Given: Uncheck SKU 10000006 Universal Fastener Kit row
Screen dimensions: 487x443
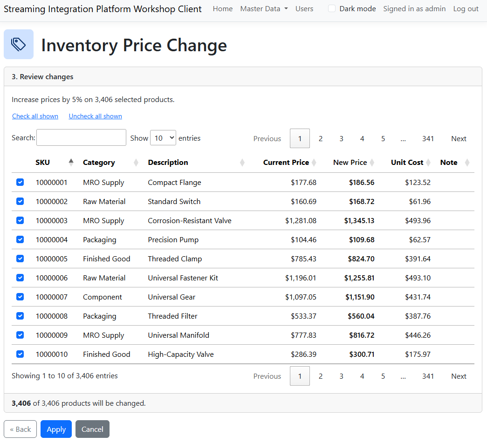Looking at the screenshot, I should 20,278.
